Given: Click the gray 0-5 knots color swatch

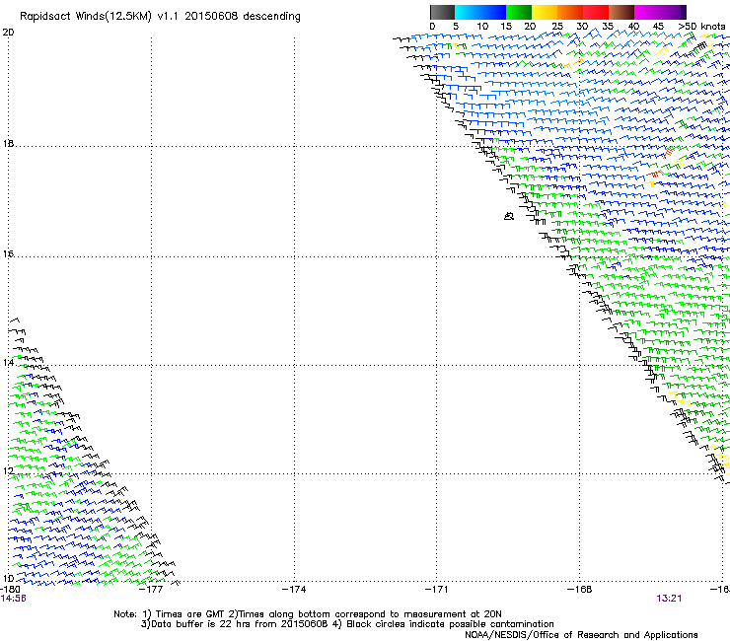Looking at the screenshot, I should 442,12.
